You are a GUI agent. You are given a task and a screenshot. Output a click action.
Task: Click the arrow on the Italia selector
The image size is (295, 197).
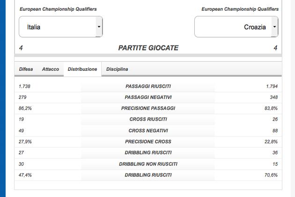[99, 27]
